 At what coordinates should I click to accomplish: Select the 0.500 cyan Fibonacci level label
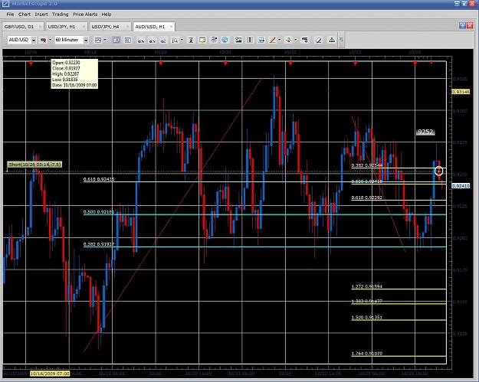click(x=99, y=212)
